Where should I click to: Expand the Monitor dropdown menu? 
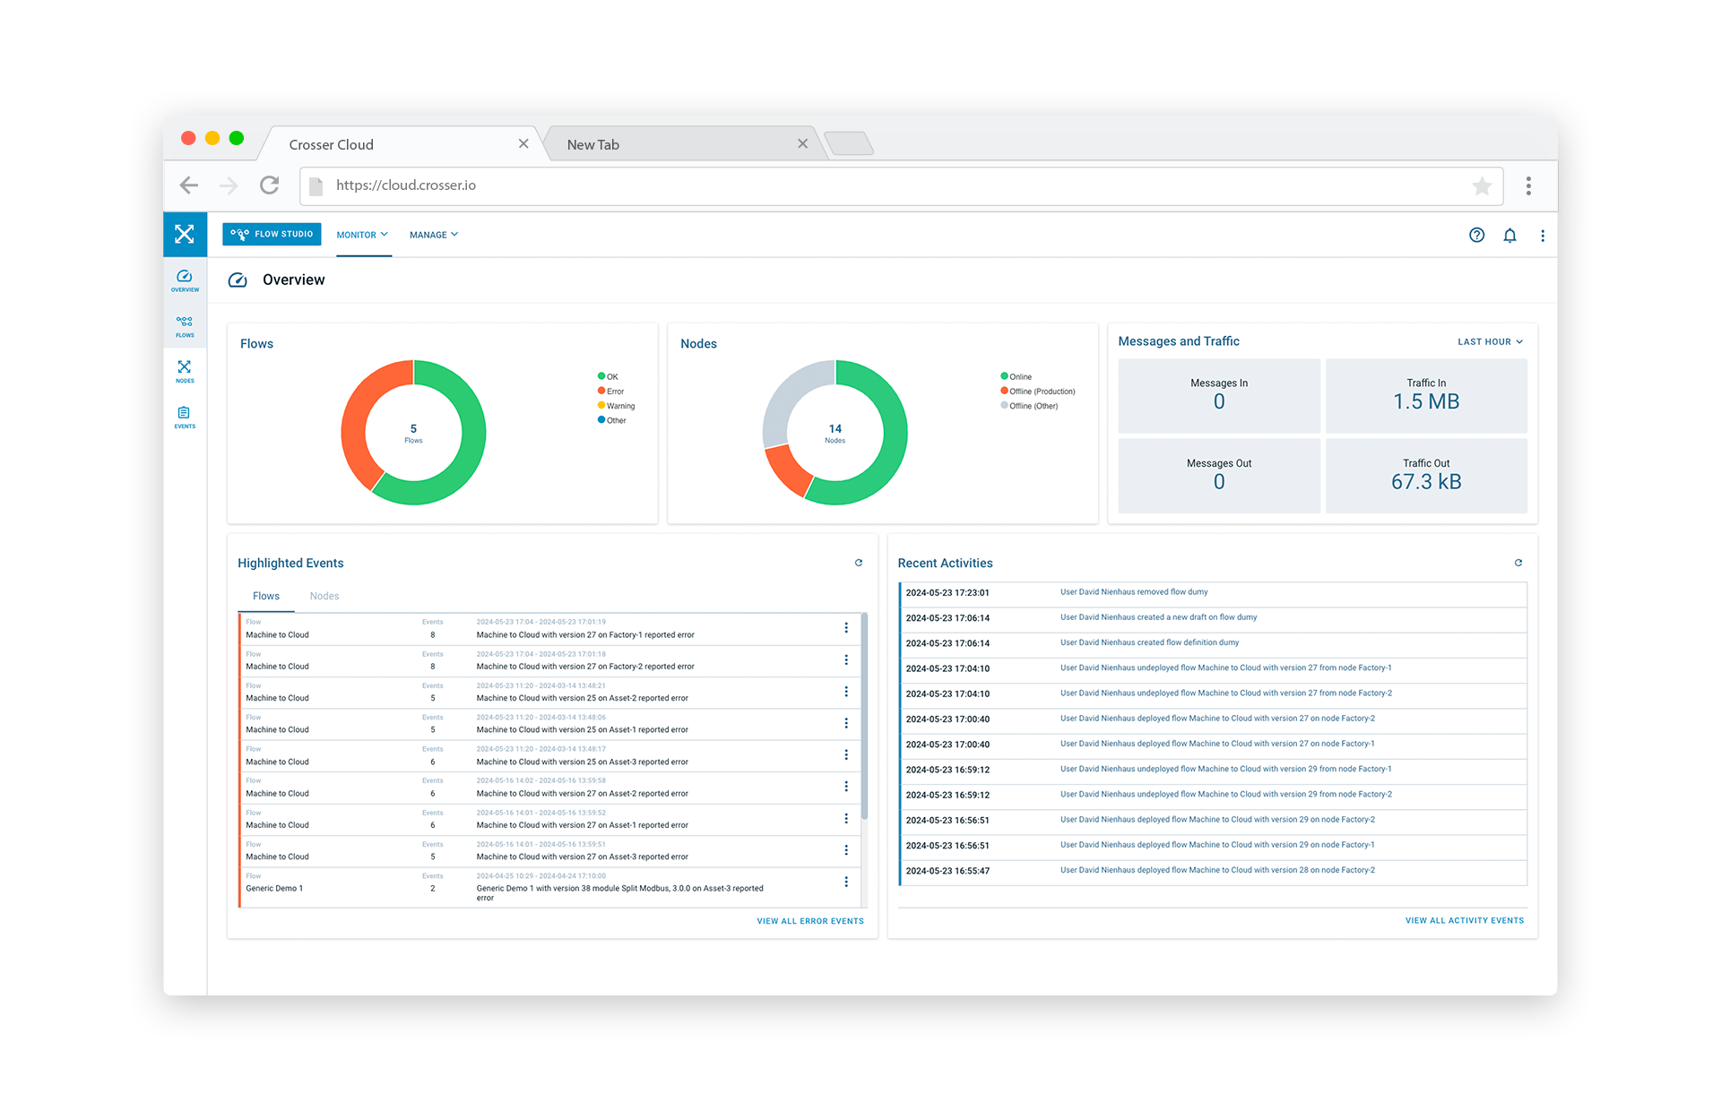pos(362,235)
